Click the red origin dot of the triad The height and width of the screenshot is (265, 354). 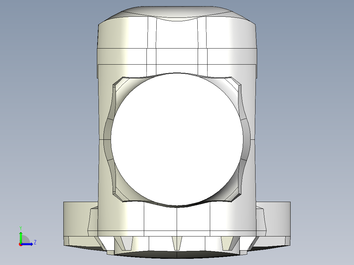[20, 244]
